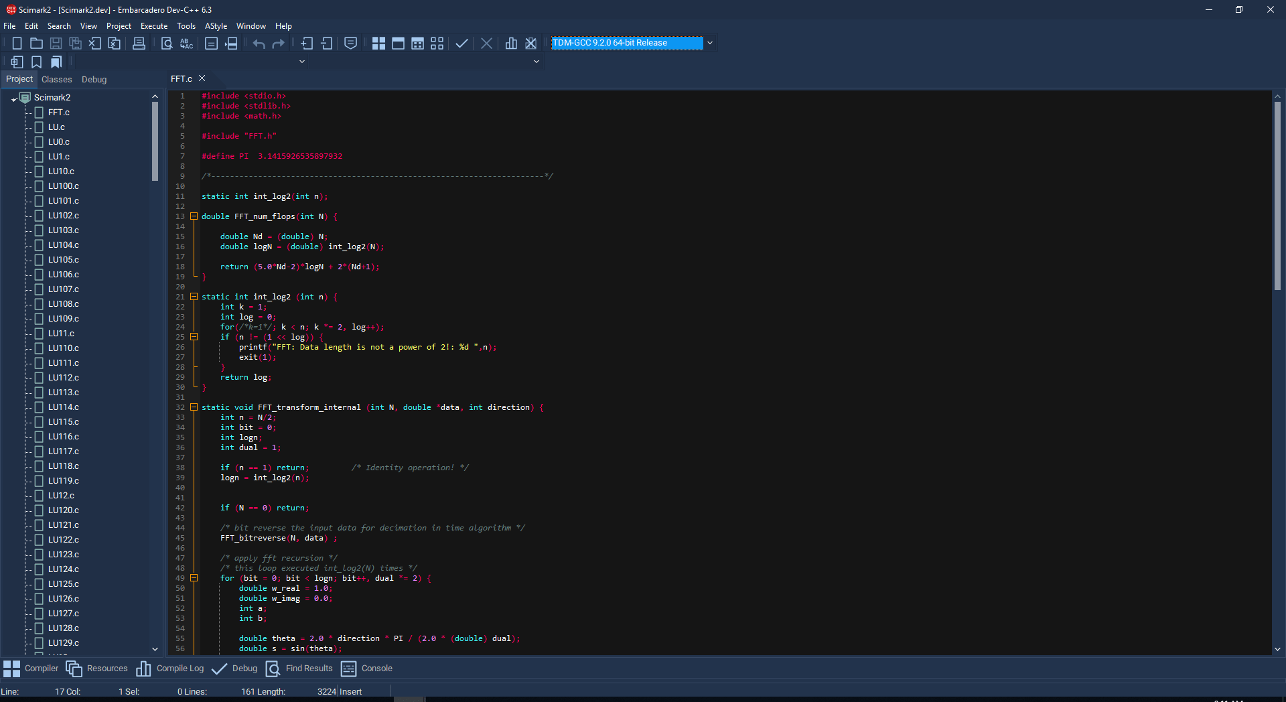The height and width of the screenshot is (702, 1286).
Task: Click the page-break style toolbar icon
Action: (x=231, y=43)
